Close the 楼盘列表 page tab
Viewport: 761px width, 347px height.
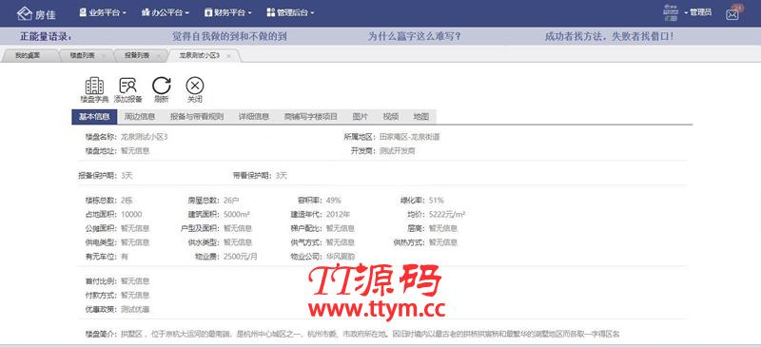click(x=104, y=56)
